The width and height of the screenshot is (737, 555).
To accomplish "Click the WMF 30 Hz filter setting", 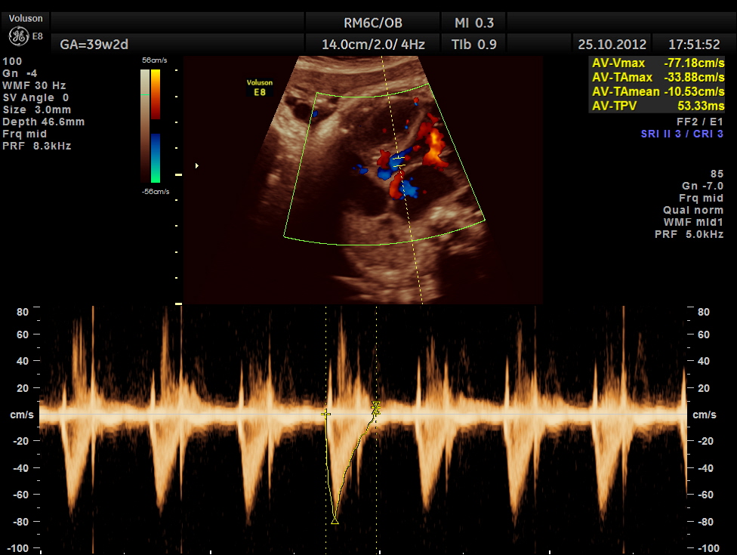I will (x=35, y=85).
